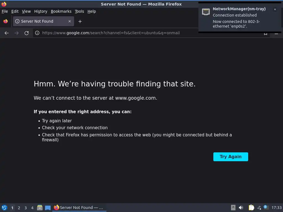Click the ethernet icon in the notification

[x=206, y=12]
